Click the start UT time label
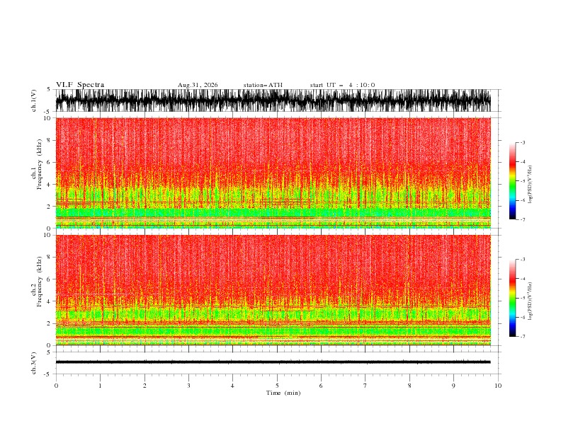The height and width of the screenshot is (433, 561). coord(342,85)
